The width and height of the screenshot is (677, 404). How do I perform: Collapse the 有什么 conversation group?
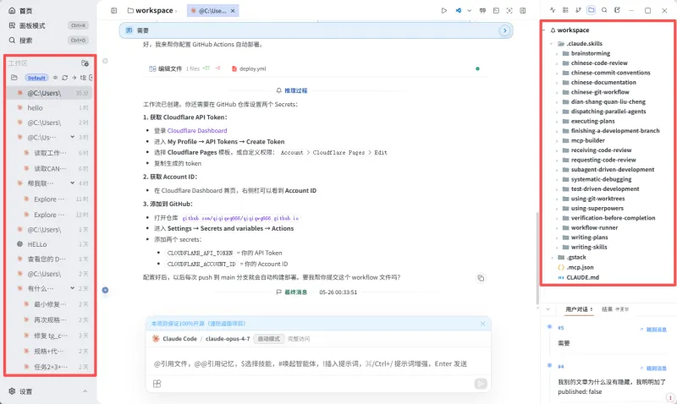pos(72,288)
